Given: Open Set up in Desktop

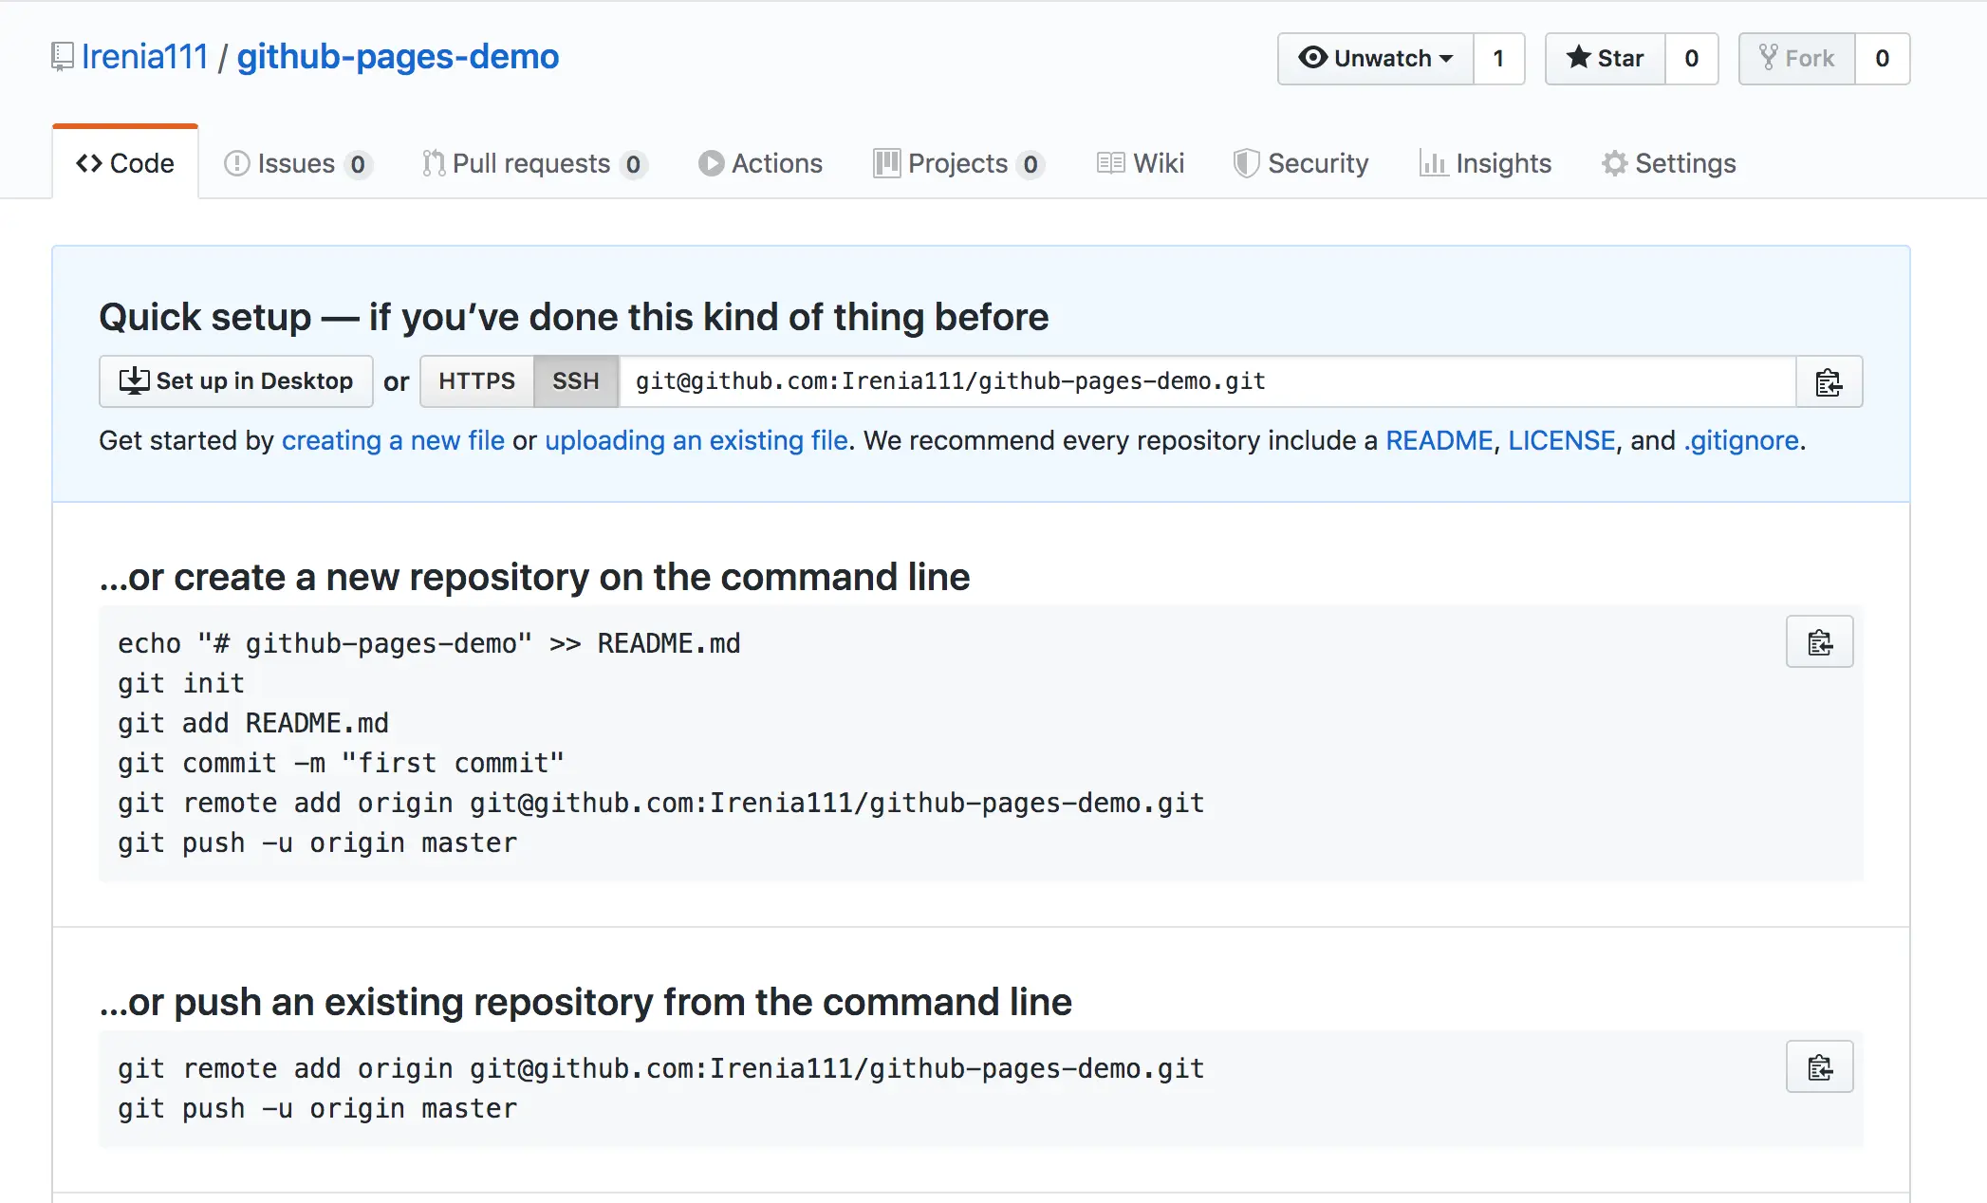Looking at the screenshot, I should pyautogui.click(x=236, y=381).
